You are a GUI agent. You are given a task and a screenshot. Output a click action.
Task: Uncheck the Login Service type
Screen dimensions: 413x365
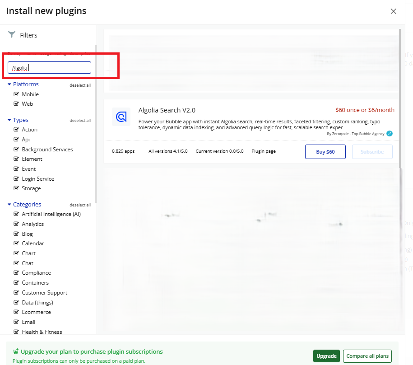17,179
